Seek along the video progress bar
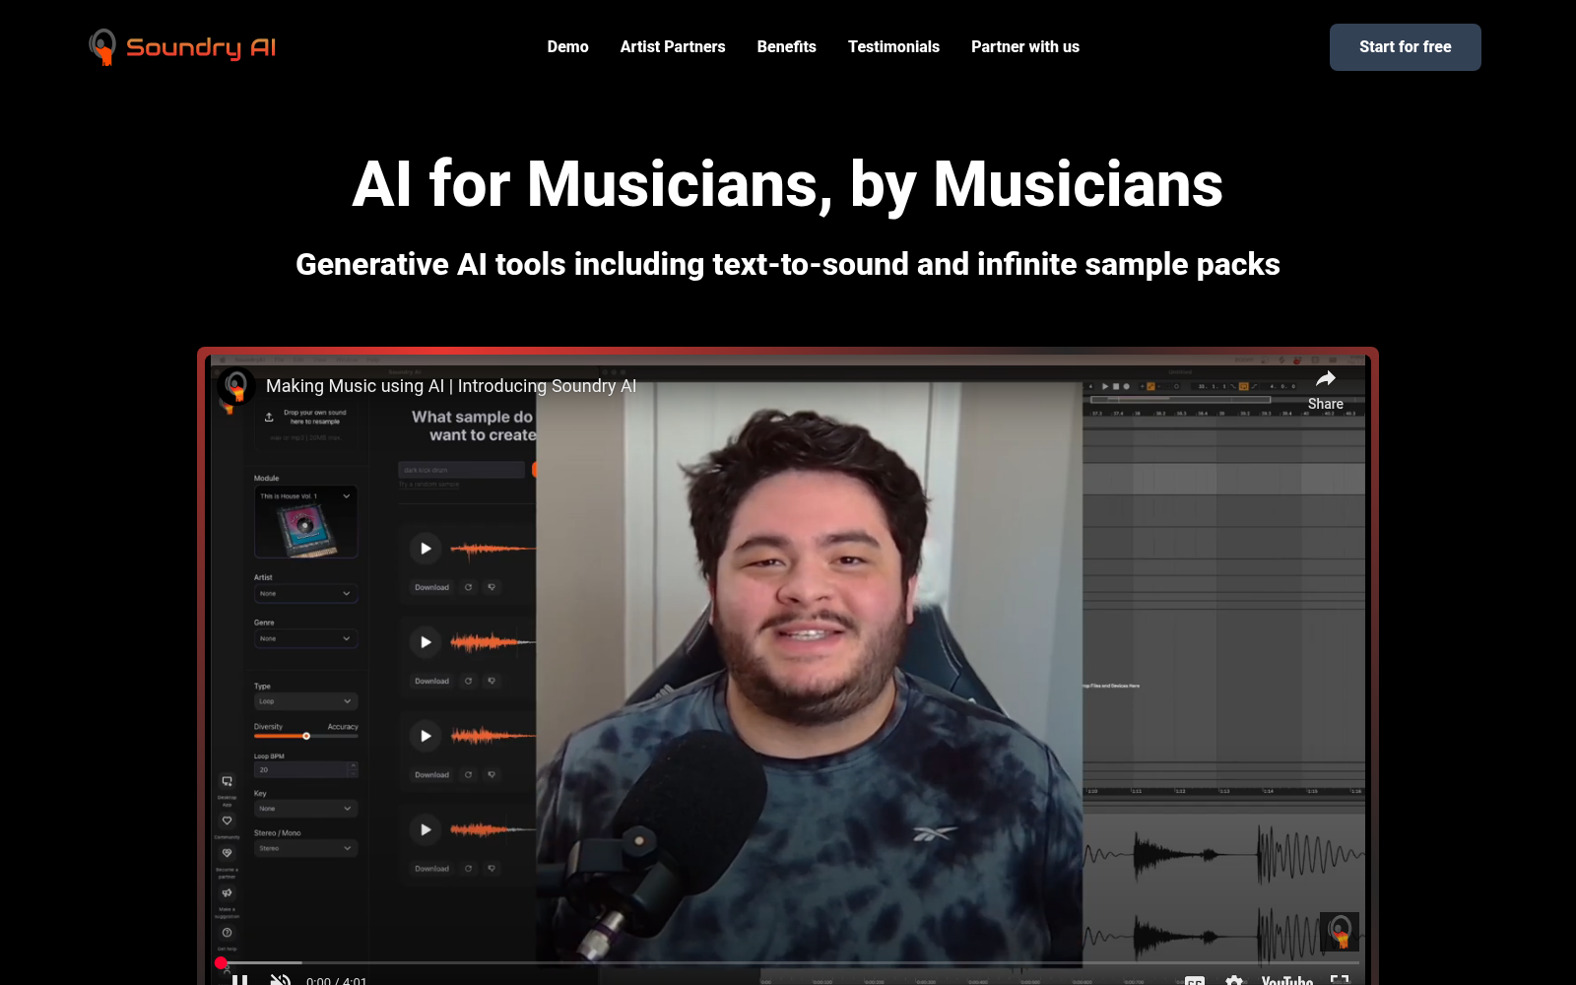Image resolution: width=1576 pixels, height=985 pixels. coord(788,962)
